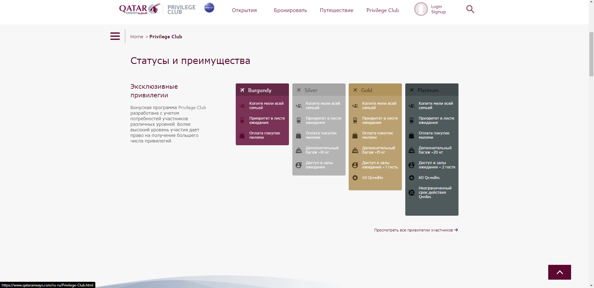Screen dimensions: 594x288
Task: Click the oneworld alliance logo
Action: [x=209, y=8]
